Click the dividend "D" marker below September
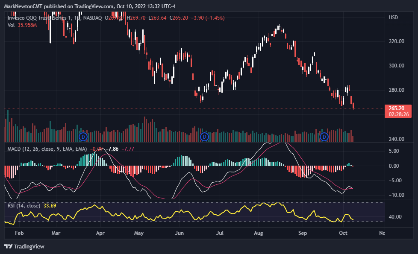Viewport: 418px width, 254px height. [x=324, y=137]
